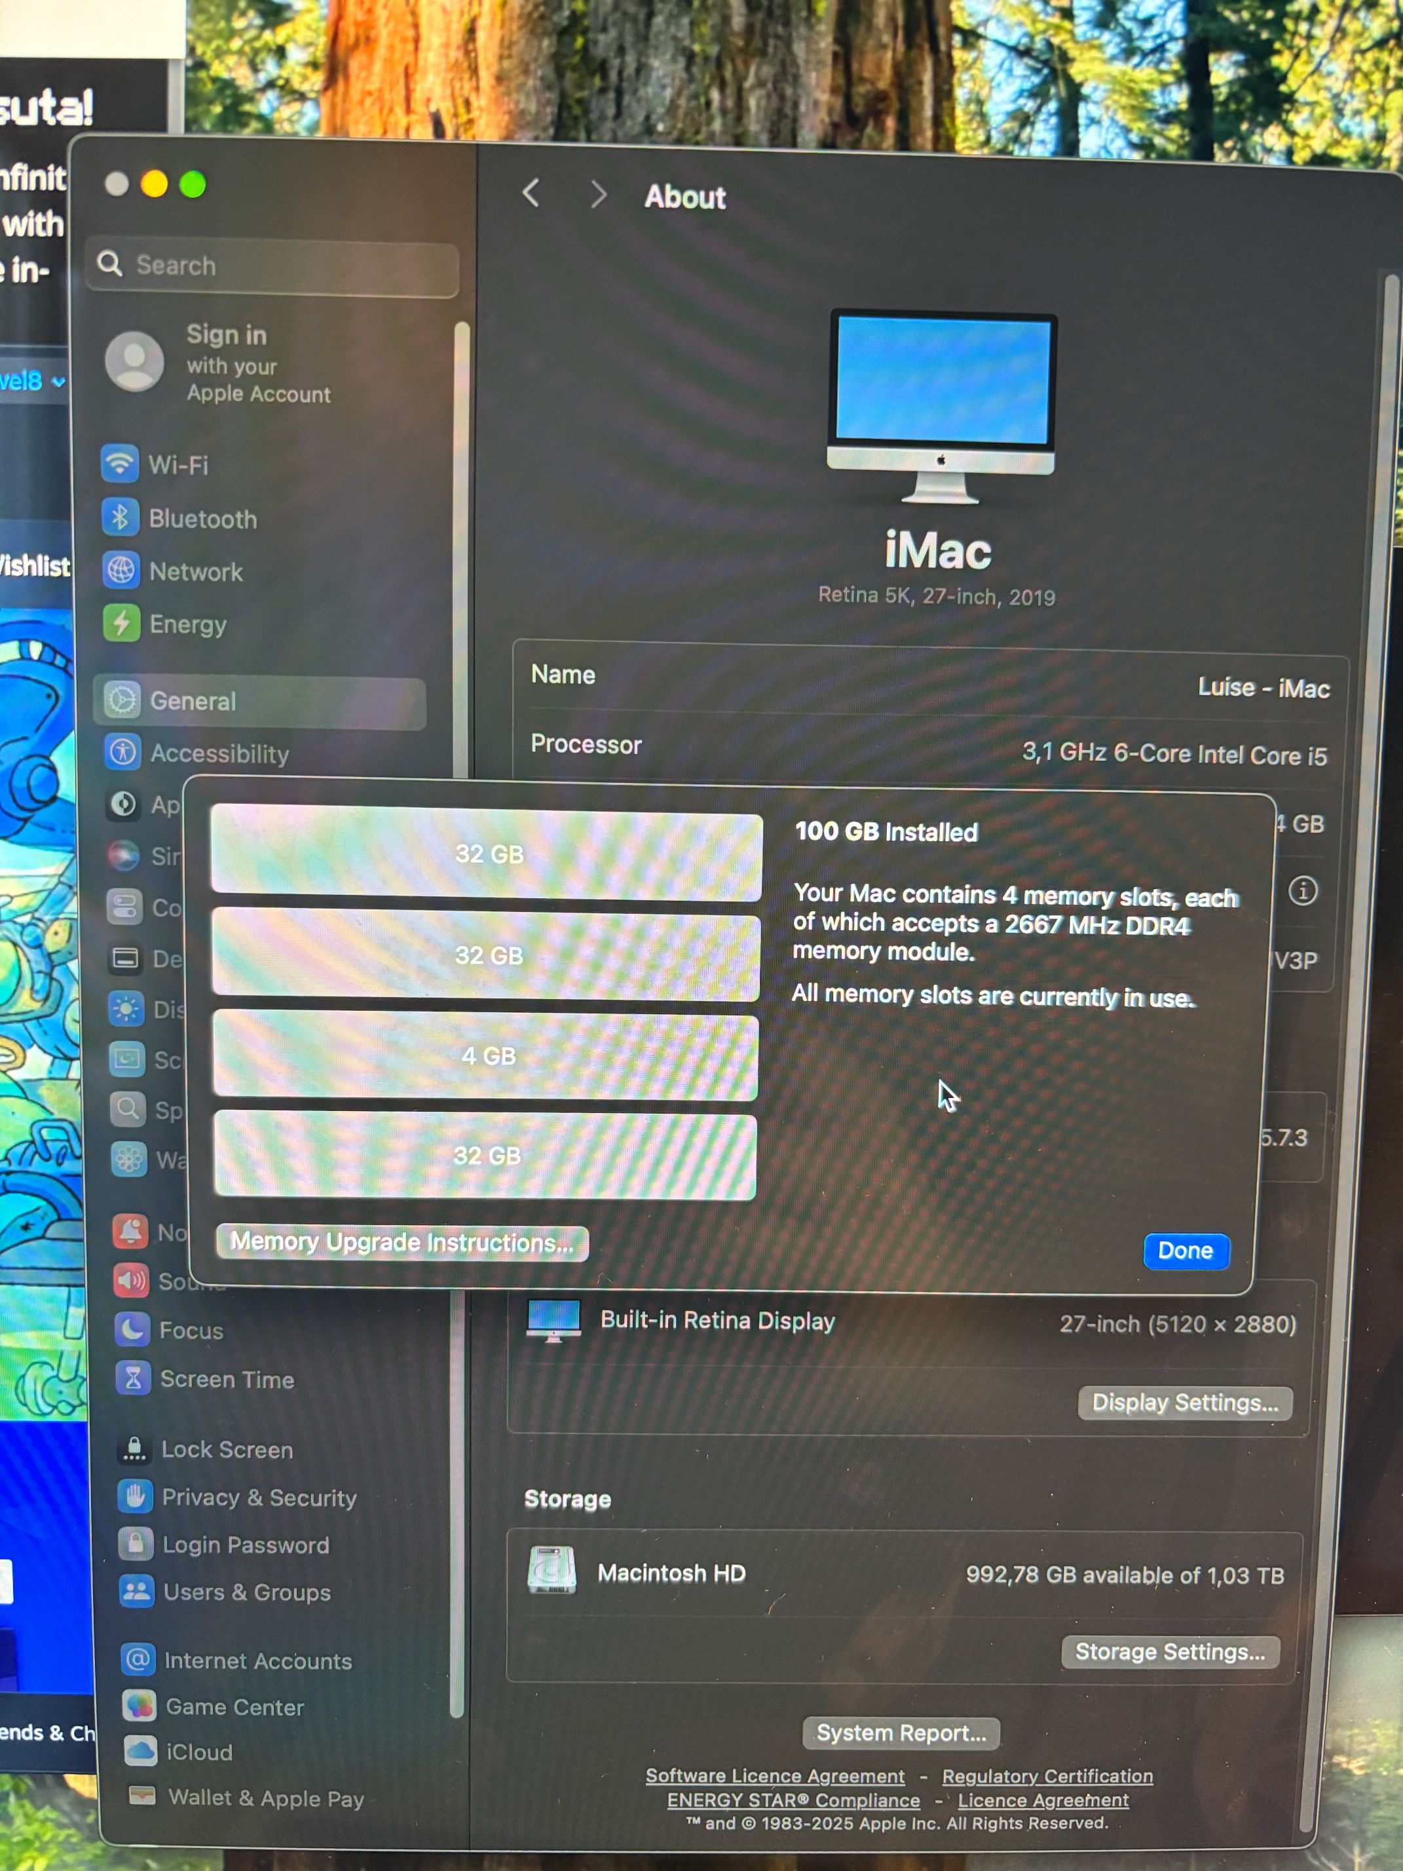Screen dimensions: 1403x1871
Task: Go forward with right chevron
Action: pyautogui.click(x=598, y=195)
